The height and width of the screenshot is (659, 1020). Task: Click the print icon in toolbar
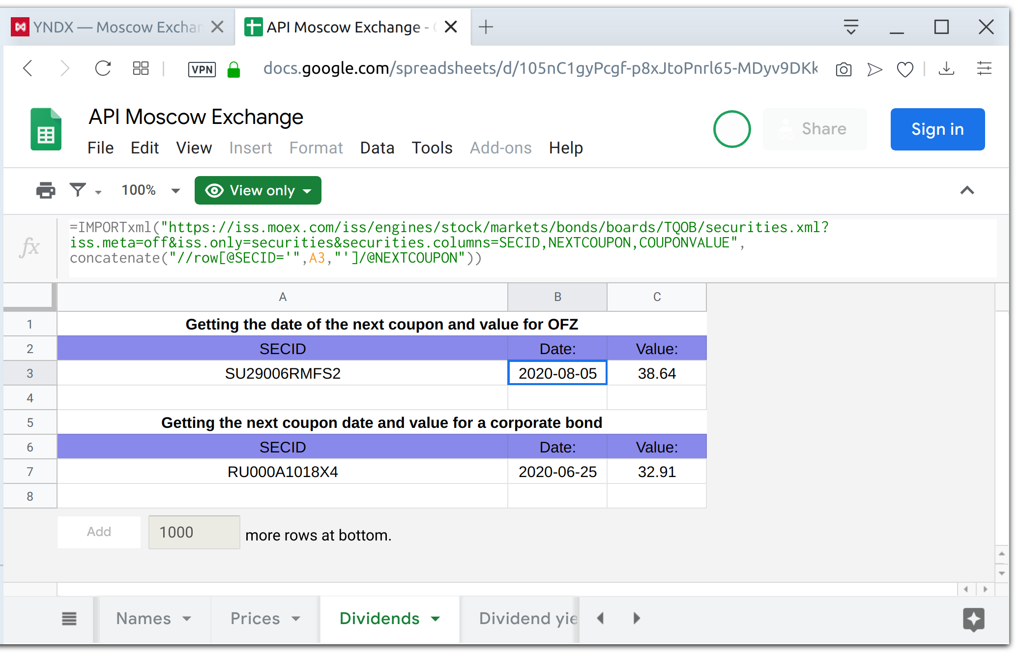(46, 190)
